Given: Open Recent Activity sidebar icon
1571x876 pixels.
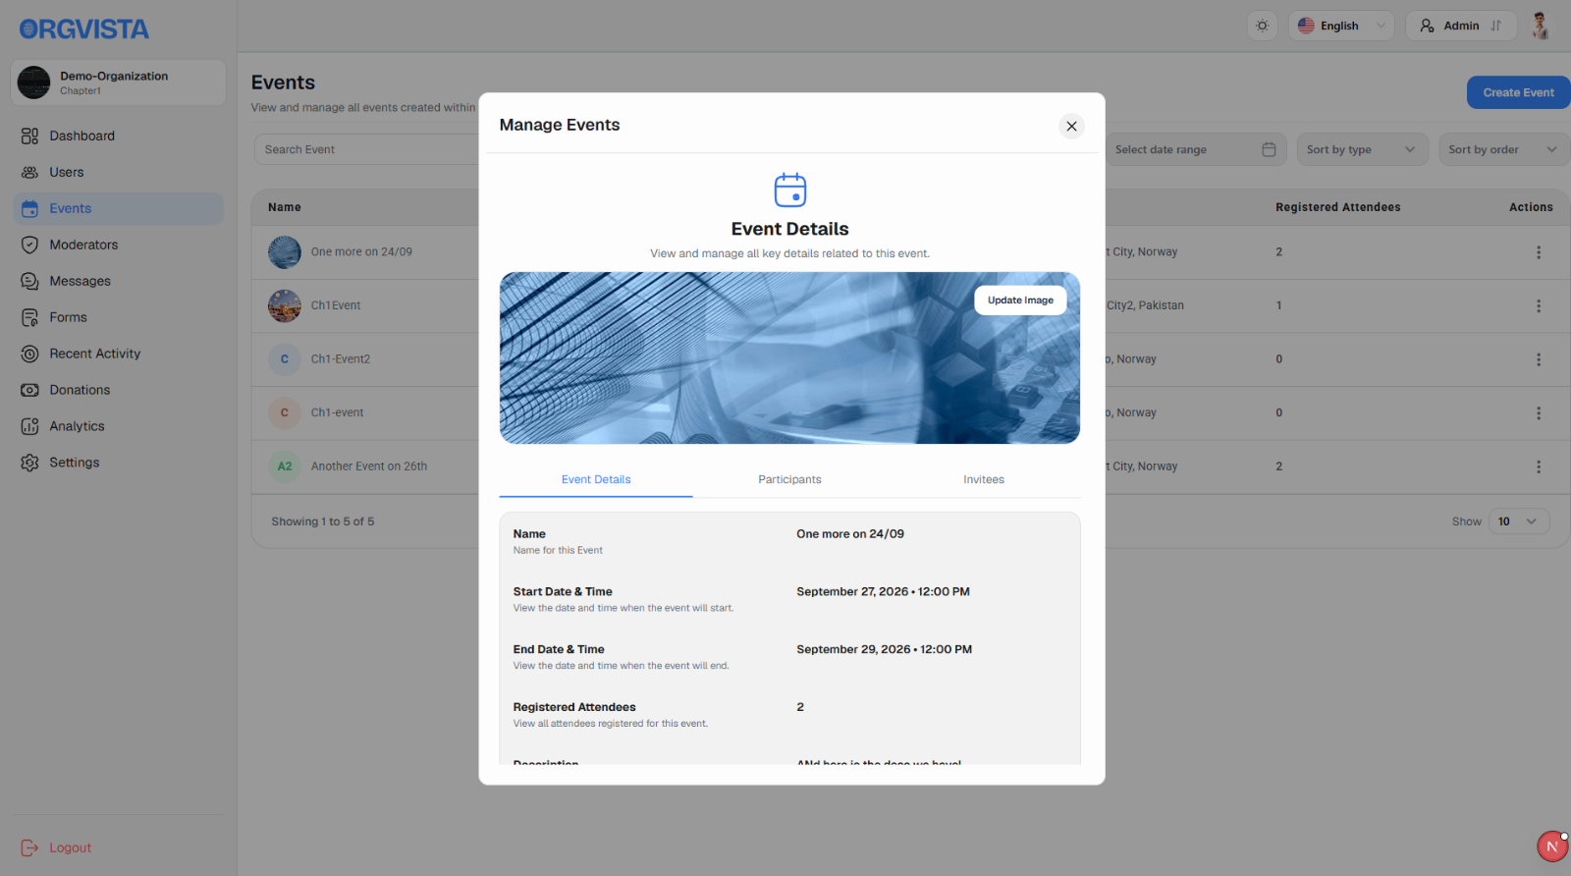Looking at the screenshot, I should click(x=29, y=354).
